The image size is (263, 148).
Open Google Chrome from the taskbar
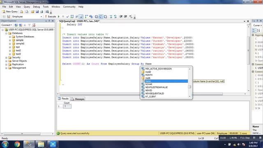(x=17, y=144)
